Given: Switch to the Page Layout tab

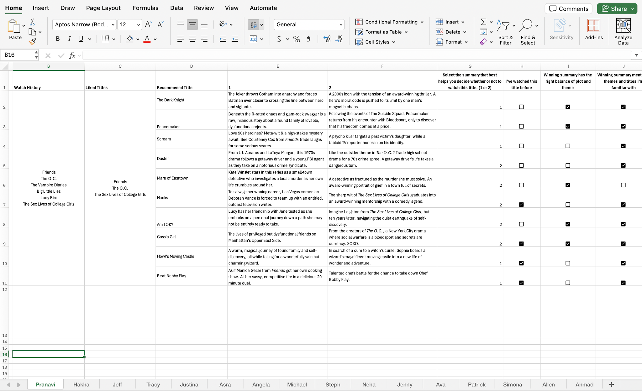Looking at the screenshot, I should click(x=103, y=8).
